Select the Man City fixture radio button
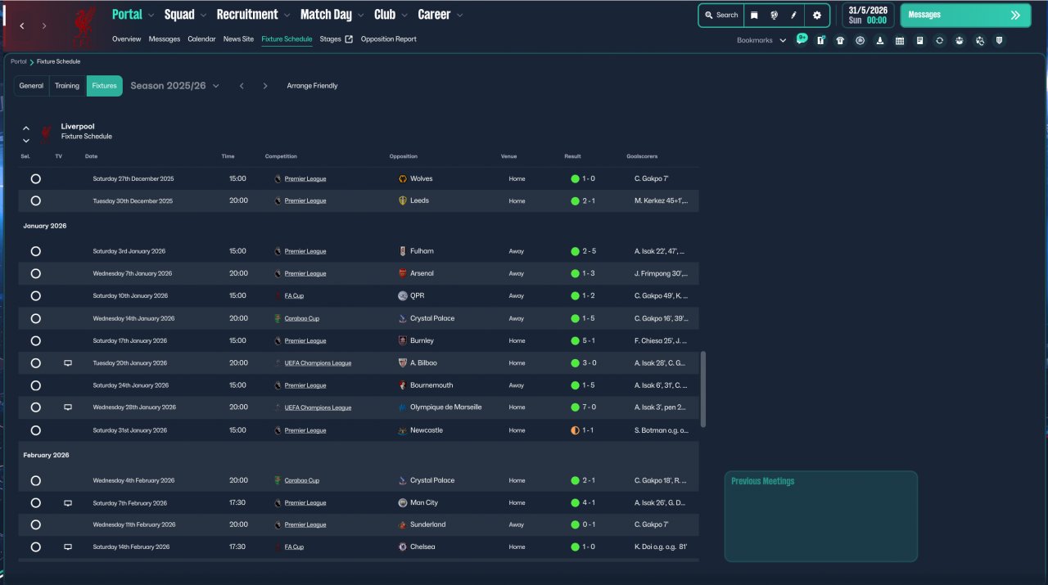 click(x=36, y=503)
